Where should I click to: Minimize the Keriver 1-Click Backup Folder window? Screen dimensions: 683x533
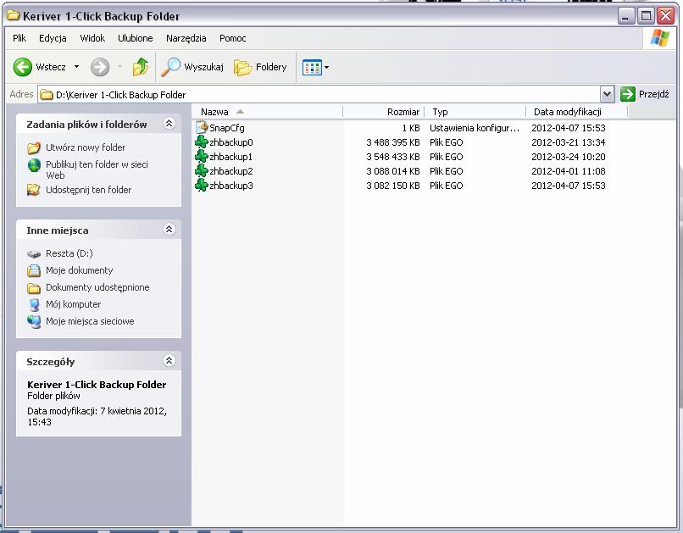tap(626, 16)
